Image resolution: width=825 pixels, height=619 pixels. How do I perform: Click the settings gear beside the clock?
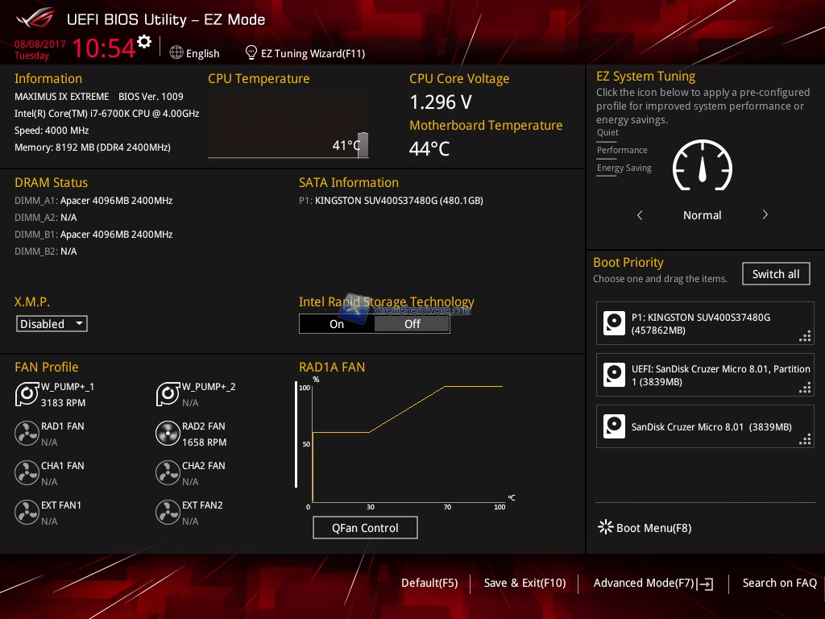[144, 42]
